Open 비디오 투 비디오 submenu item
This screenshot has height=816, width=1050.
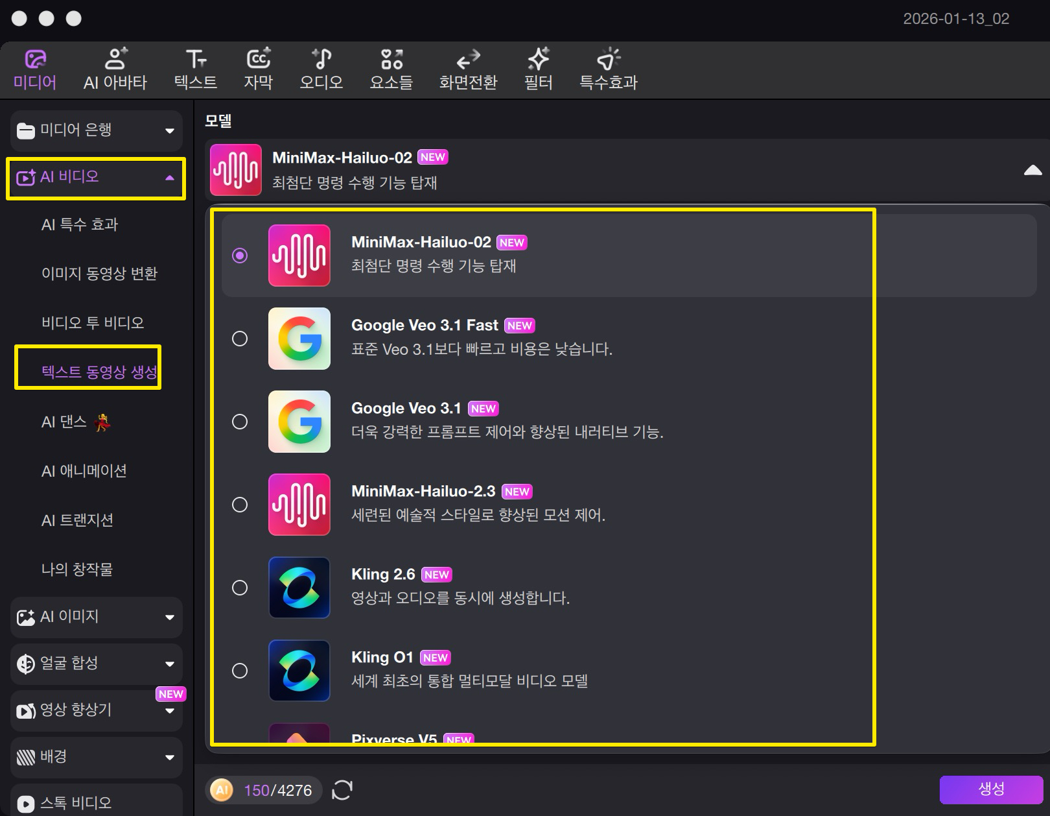(x=93, y=323)
